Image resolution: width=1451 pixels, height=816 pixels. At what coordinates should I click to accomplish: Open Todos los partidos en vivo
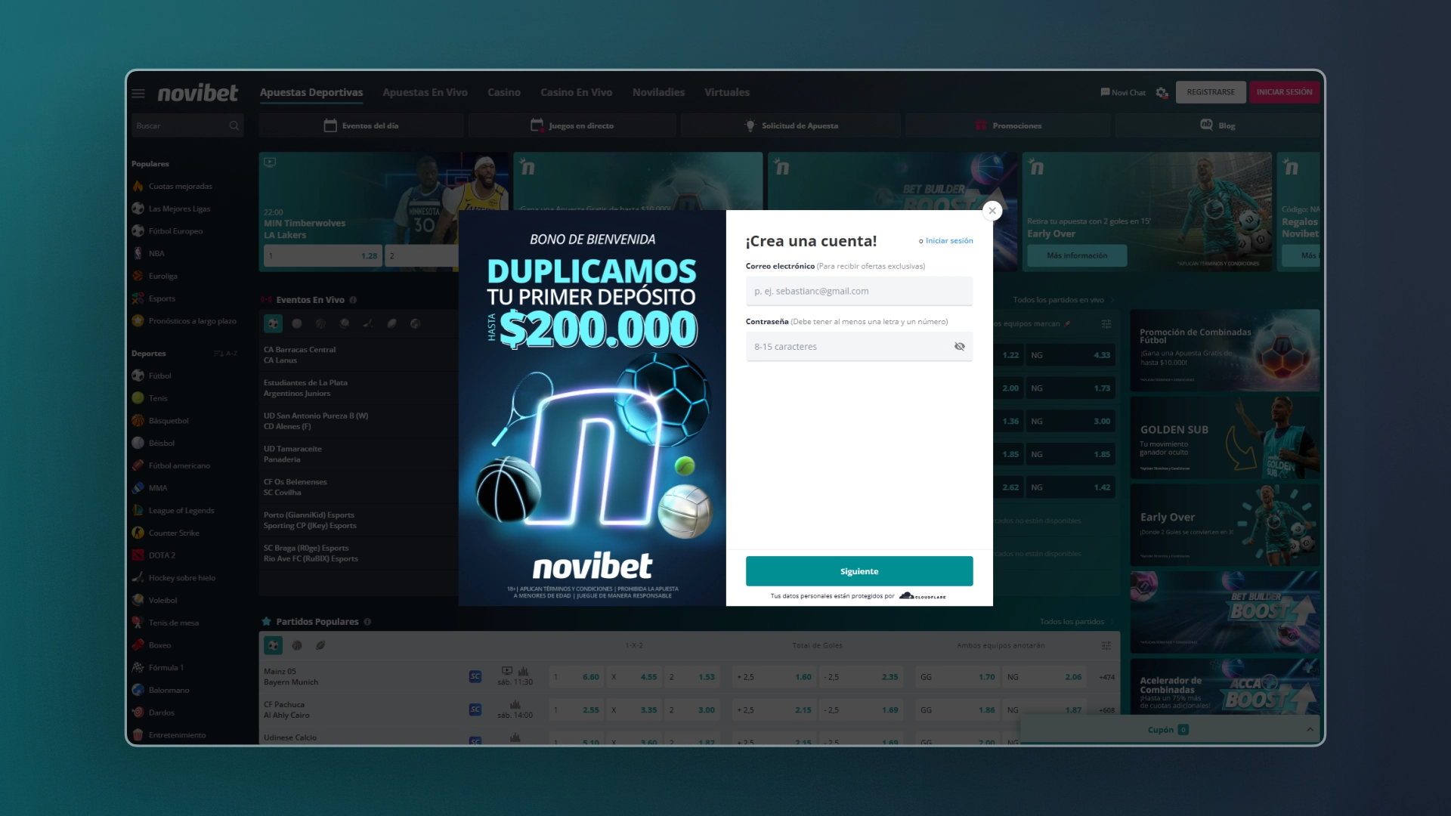(1064, 300)
